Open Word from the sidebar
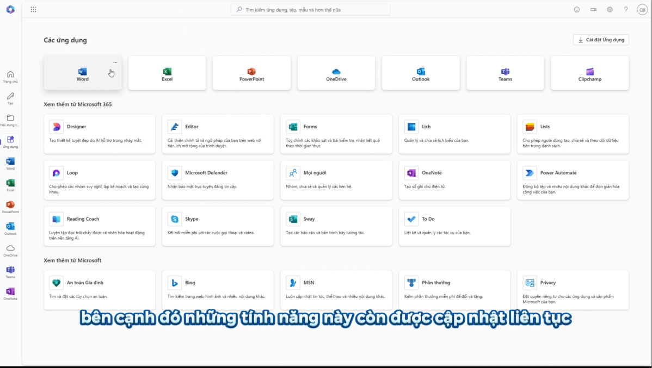This screenshot has height=368, width=652. point(10,164)
